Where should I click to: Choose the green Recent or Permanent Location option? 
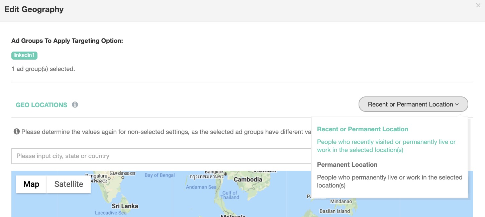[363, 129]
